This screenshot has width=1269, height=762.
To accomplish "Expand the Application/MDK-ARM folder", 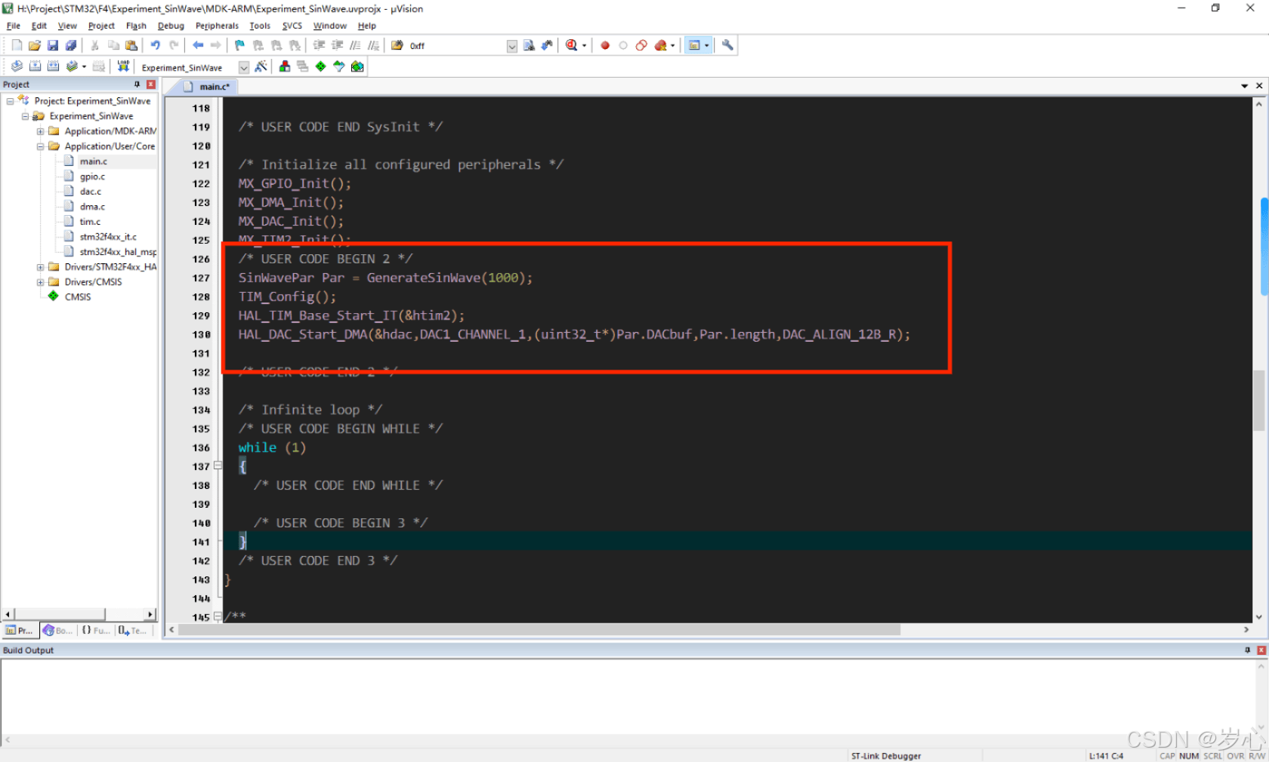I will (x=41, y=131).
